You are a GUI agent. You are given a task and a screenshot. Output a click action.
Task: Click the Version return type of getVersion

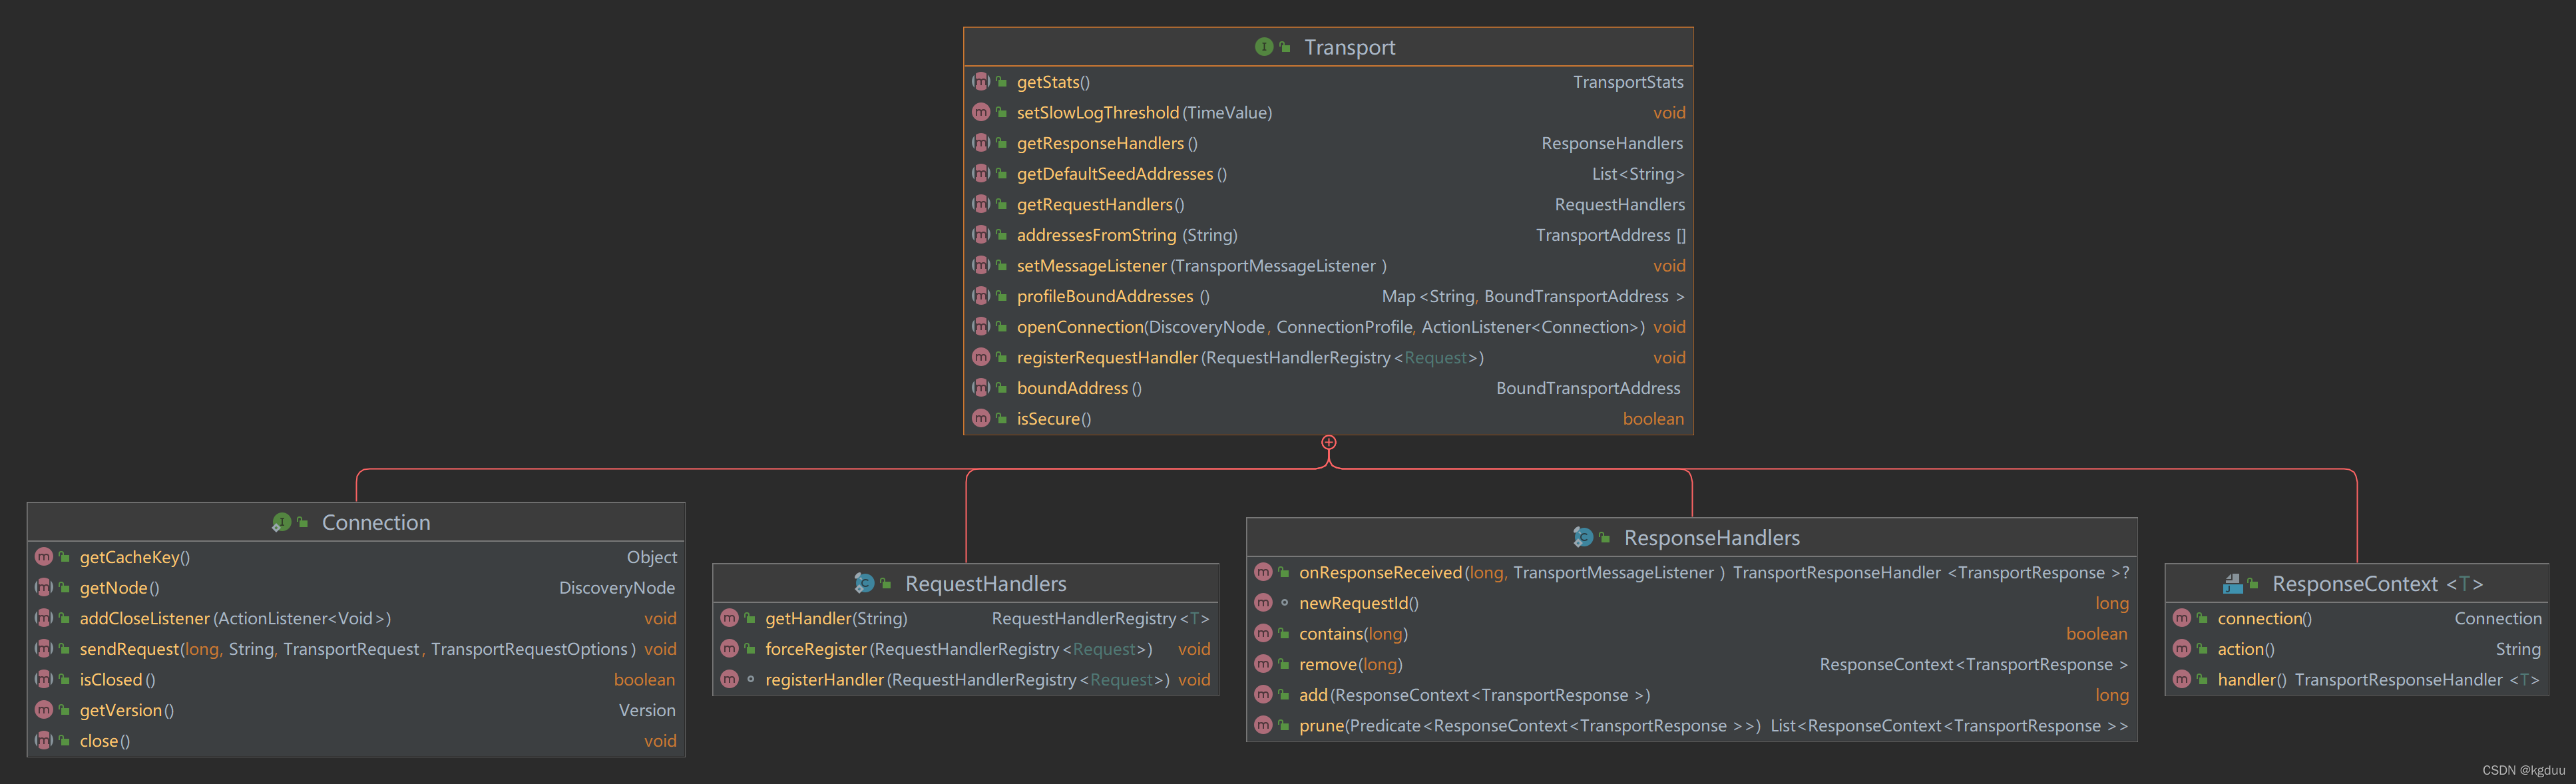(647, 710)
